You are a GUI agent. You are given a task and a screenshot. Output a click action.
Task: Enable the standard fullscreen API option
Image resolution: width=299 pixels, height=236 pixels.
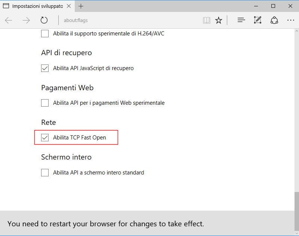coord(44,172)
